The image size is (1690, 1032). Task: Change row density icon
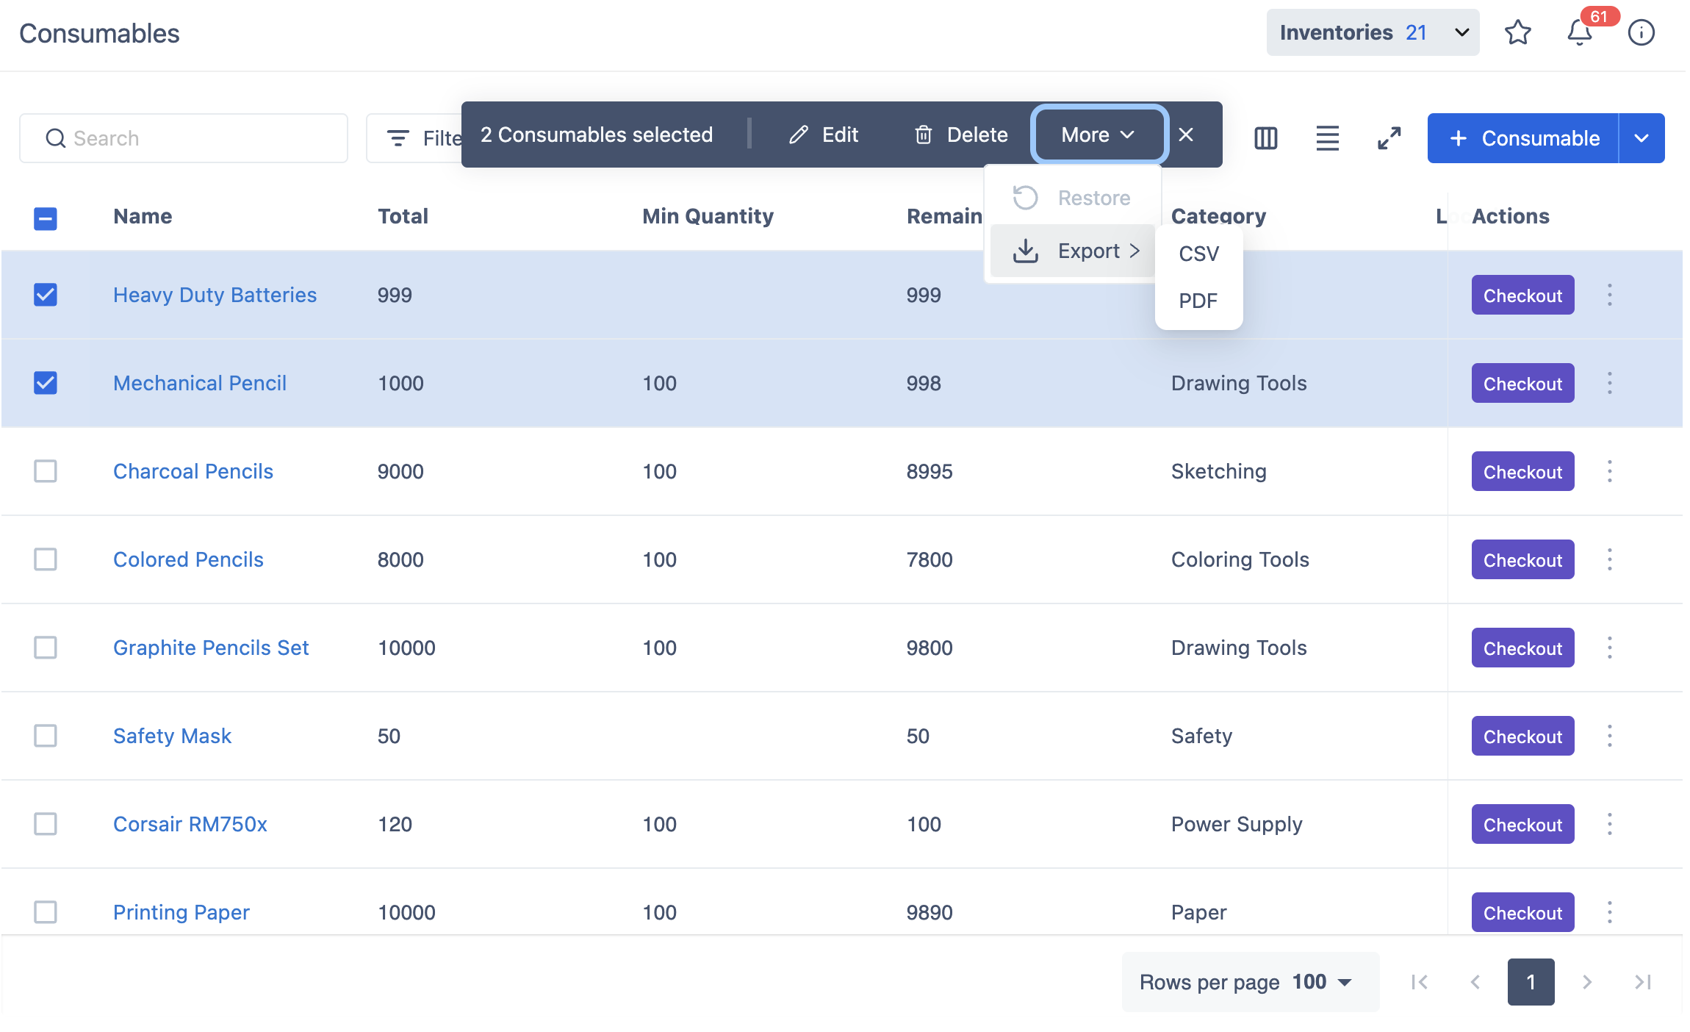click(x=1327, y=138)
